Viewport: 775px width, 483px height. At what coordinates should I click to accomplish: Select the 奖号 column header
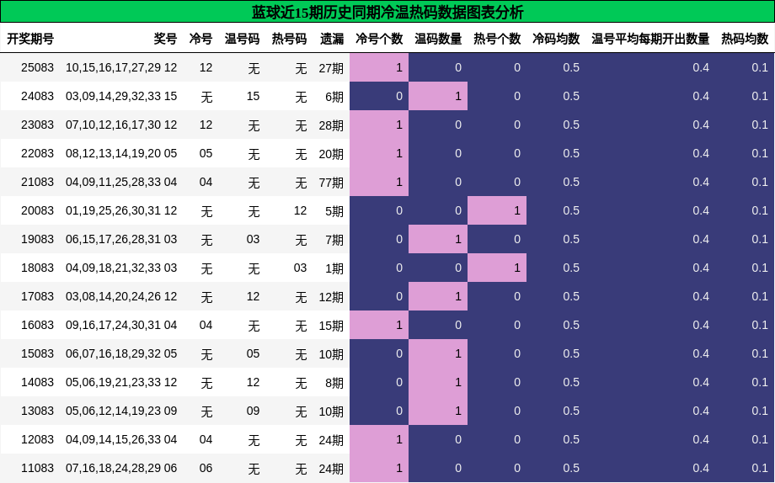(165, 39)
